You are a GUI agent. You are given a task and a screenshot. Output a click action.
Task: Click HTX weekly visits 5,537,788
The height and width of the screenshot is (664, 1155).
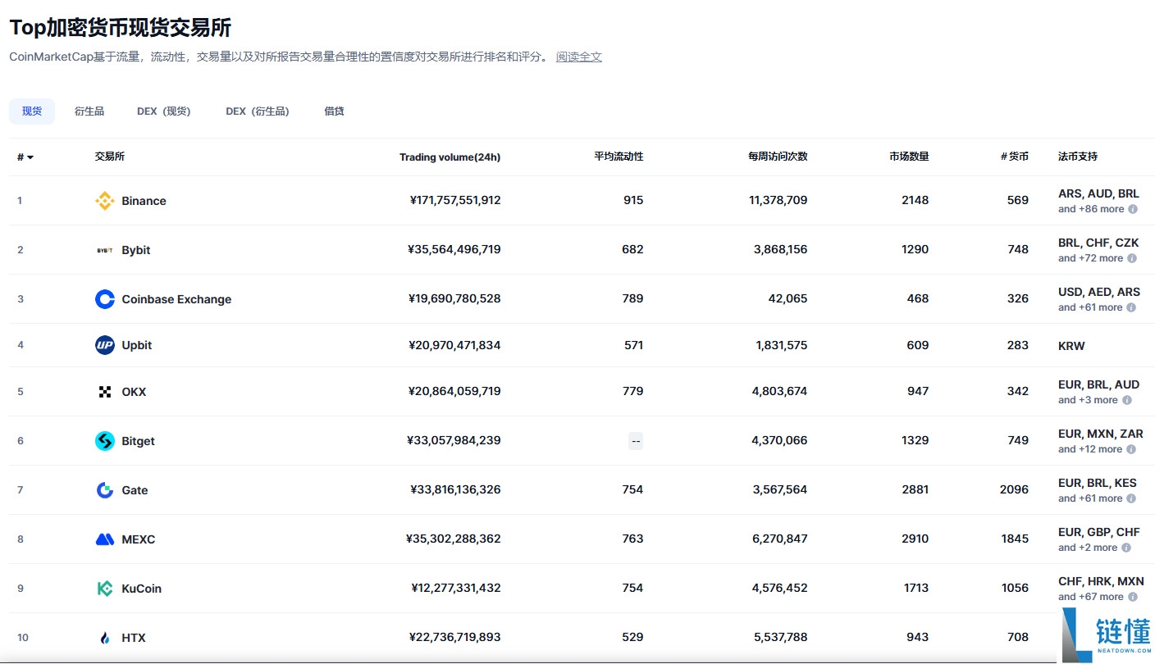click(x=779, y=637)
